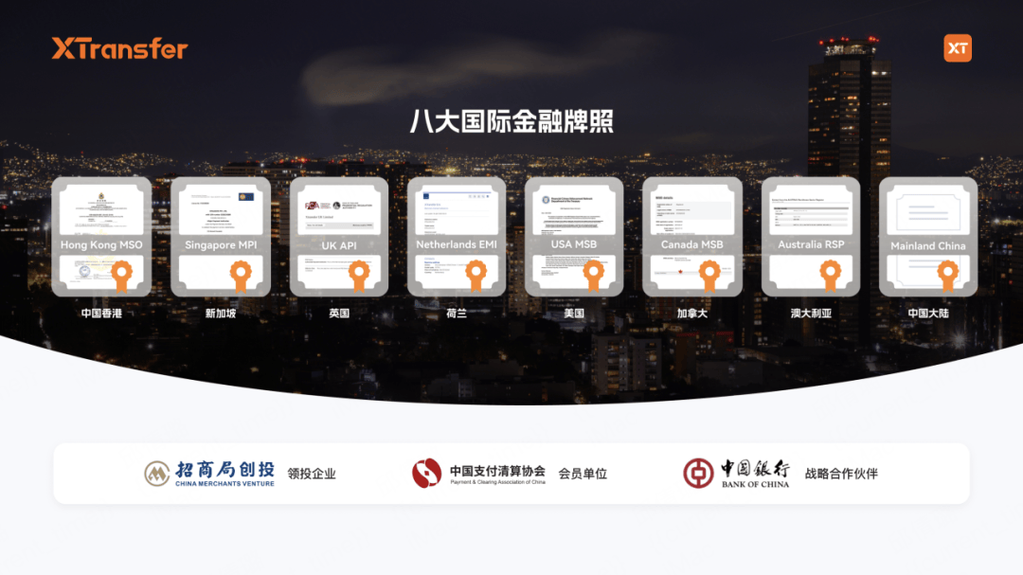Screen dimensions: 1023x575
Task: Click the 战略合作伙伴 label
Action: point(841,474)
